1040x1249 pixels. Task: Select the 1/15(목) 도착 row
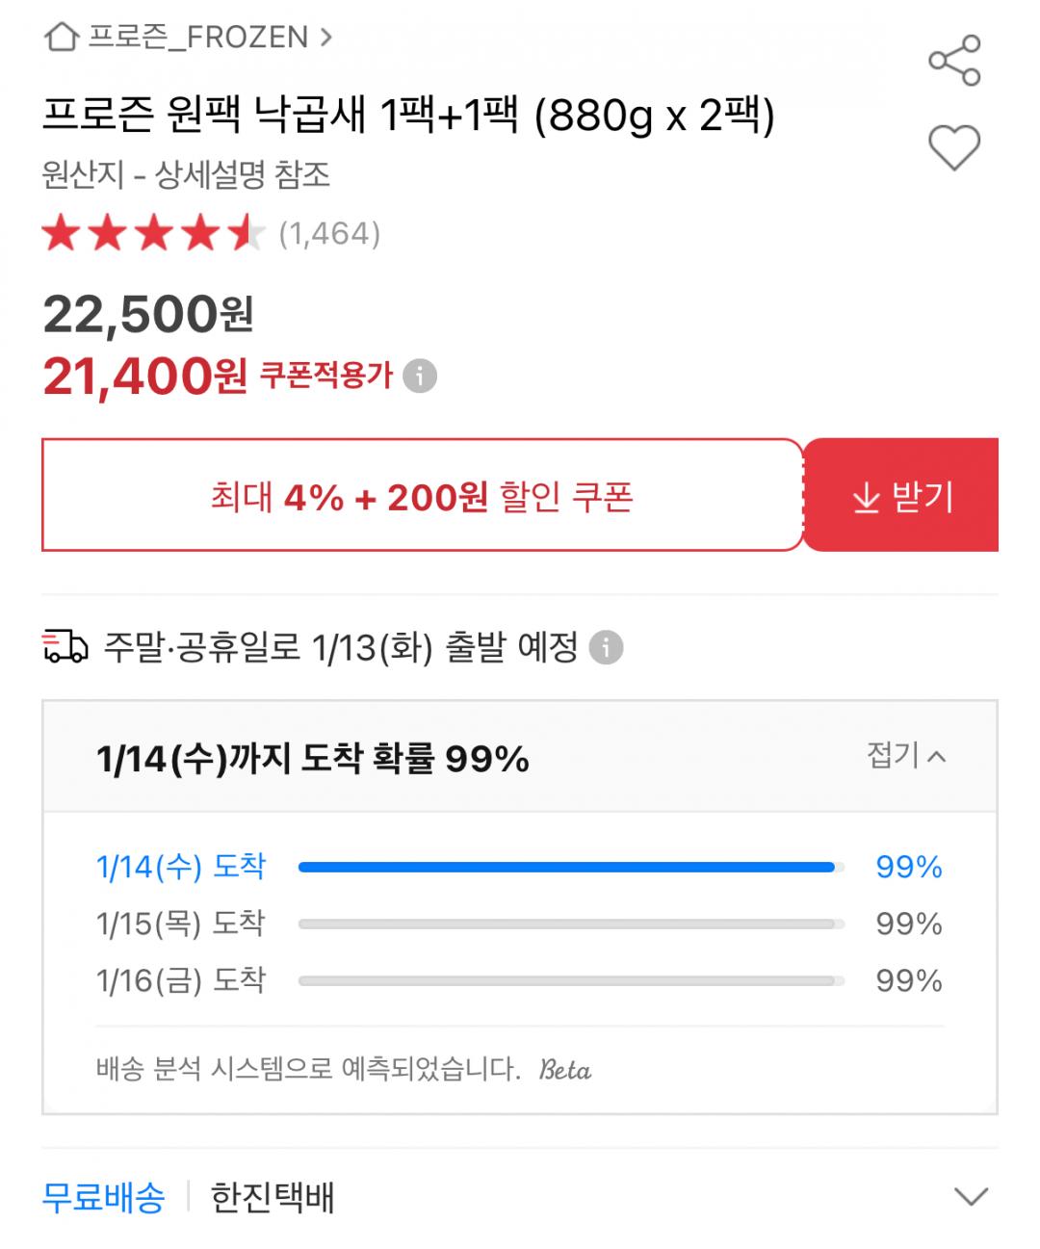181,924
